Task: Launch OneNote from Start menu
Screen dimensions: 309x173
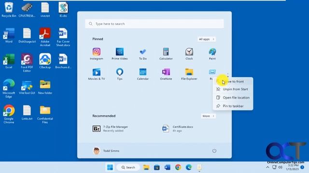Action: (166, 74)
